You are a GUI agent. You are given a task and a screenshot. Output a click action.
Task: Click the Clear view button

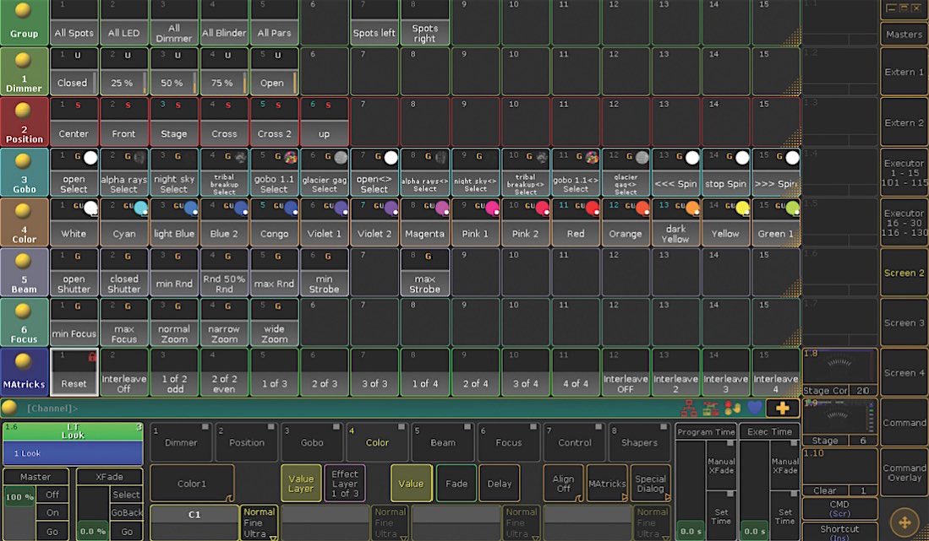[839, 472]
